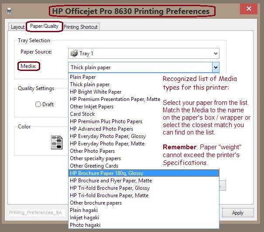Choose HP Tri-fold Brochure Paper, Glossy

(144, 188)
